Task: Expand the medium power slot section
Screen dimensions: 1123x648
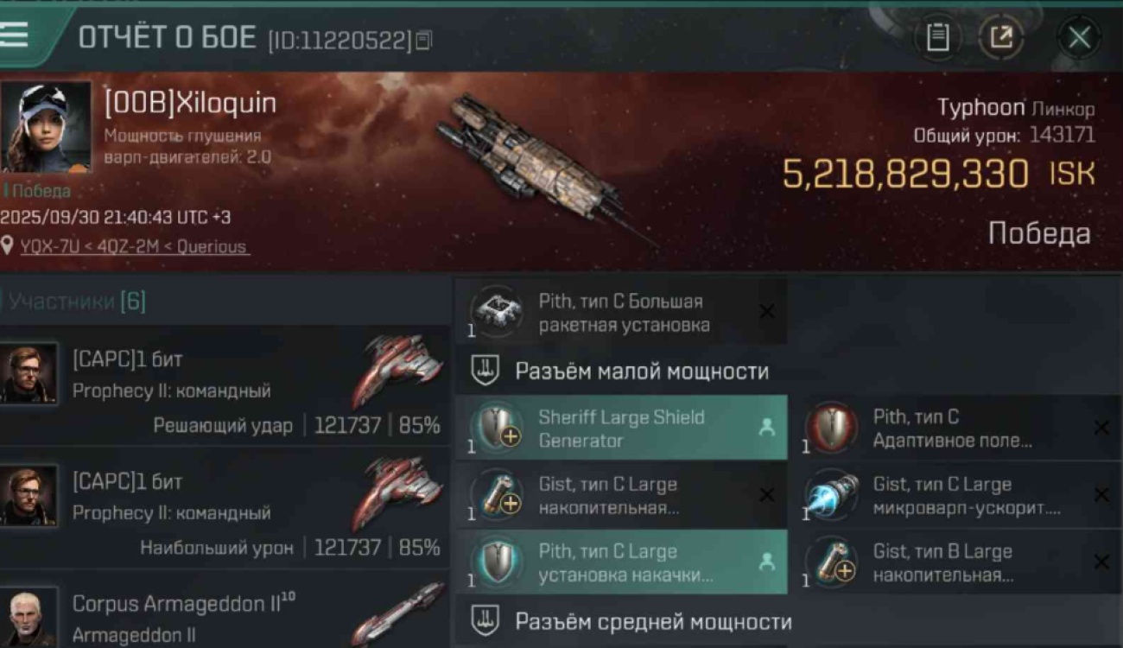Action: [788, 622]
